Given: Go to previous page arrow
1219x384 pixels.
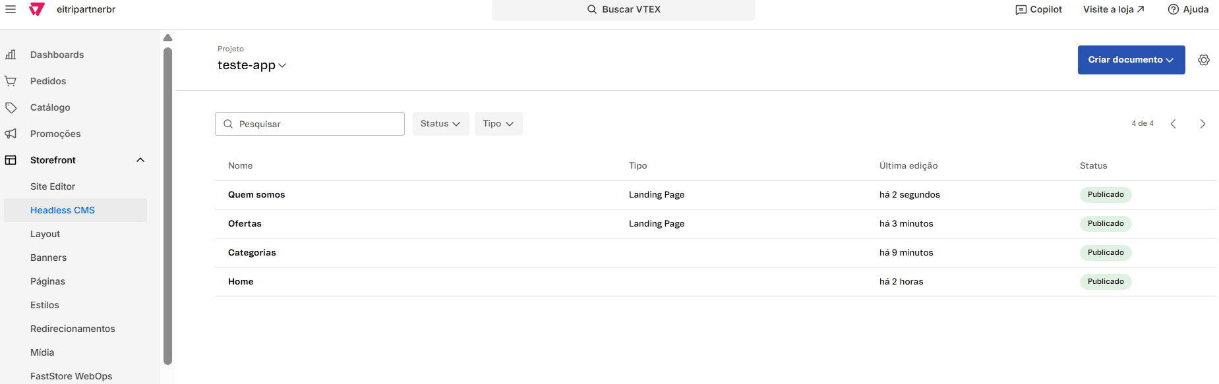Looking at the screenshot, I should click(1173, 124).
